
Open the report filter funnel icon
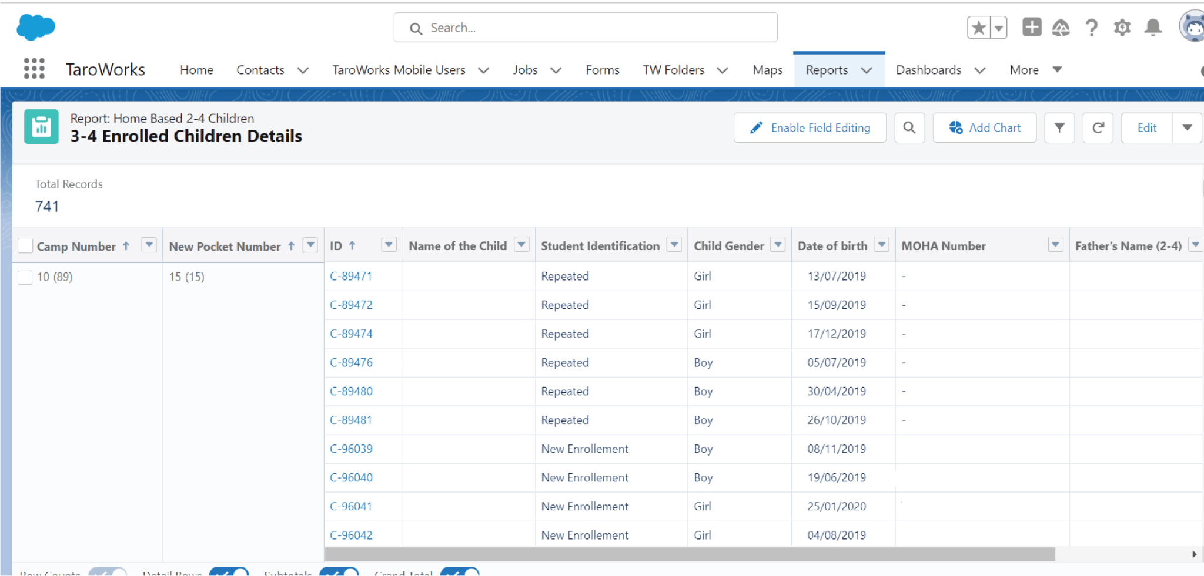[1059, 127]
